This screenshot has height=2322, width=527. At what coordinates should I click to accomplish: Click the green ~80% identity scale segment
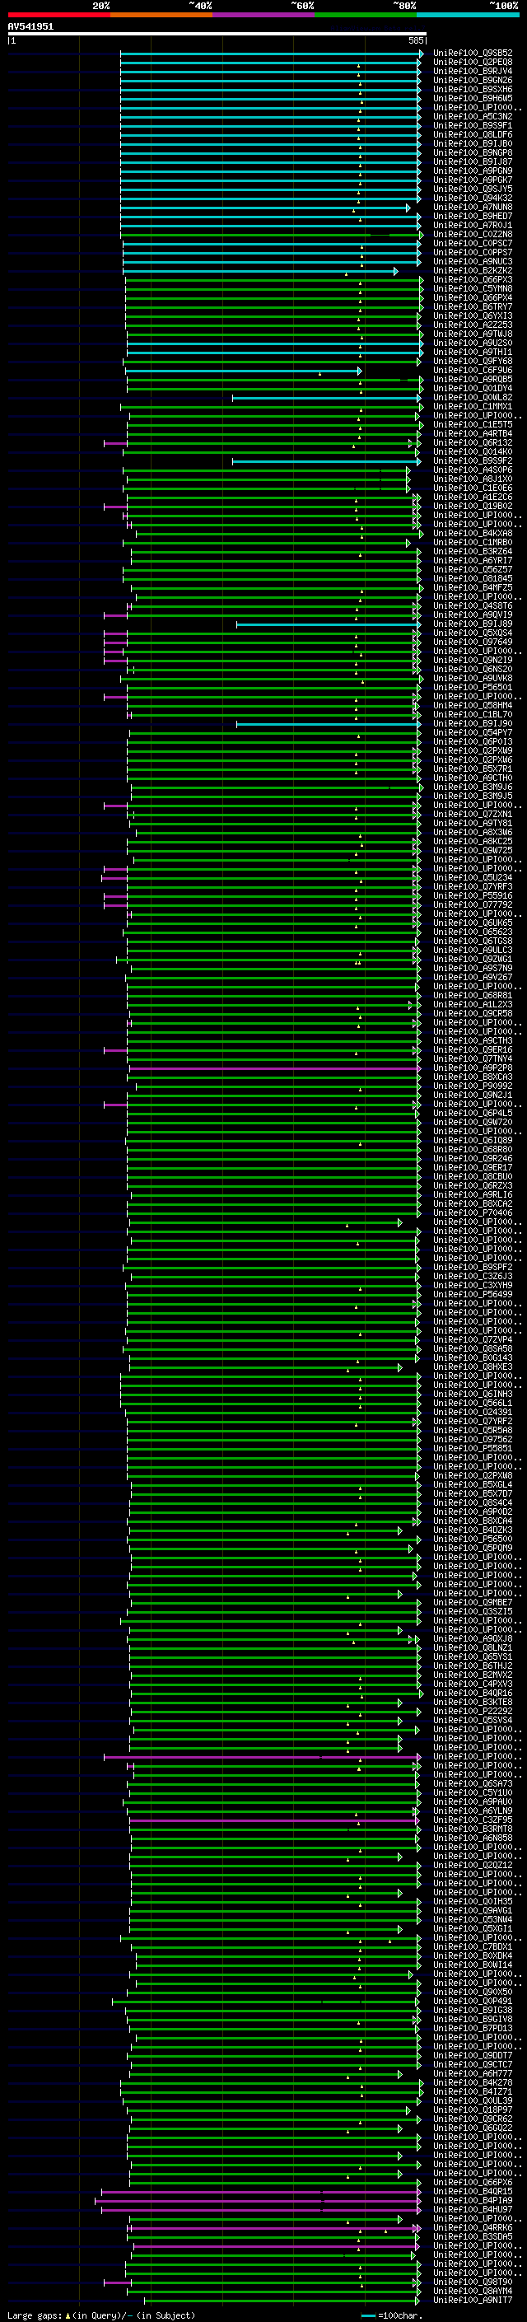click(x=366, y=15)
